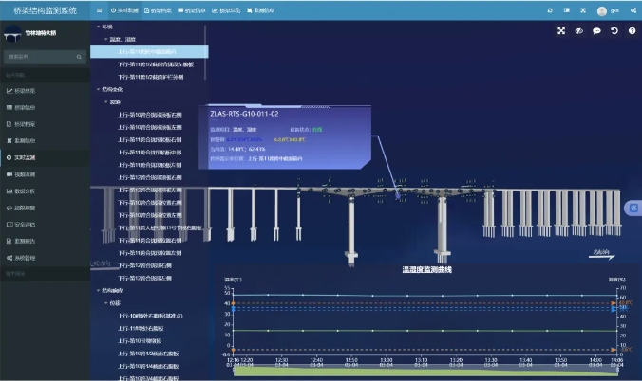Screen dimensions: 642x381
Task: Click the gkx user account name
Action: [614, 10]
